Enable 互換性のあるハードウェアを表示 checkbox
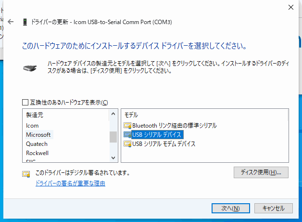302x222 pixels. point(25,103)
